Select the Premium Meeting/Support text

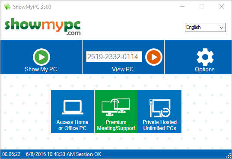[x=116, y=125]
